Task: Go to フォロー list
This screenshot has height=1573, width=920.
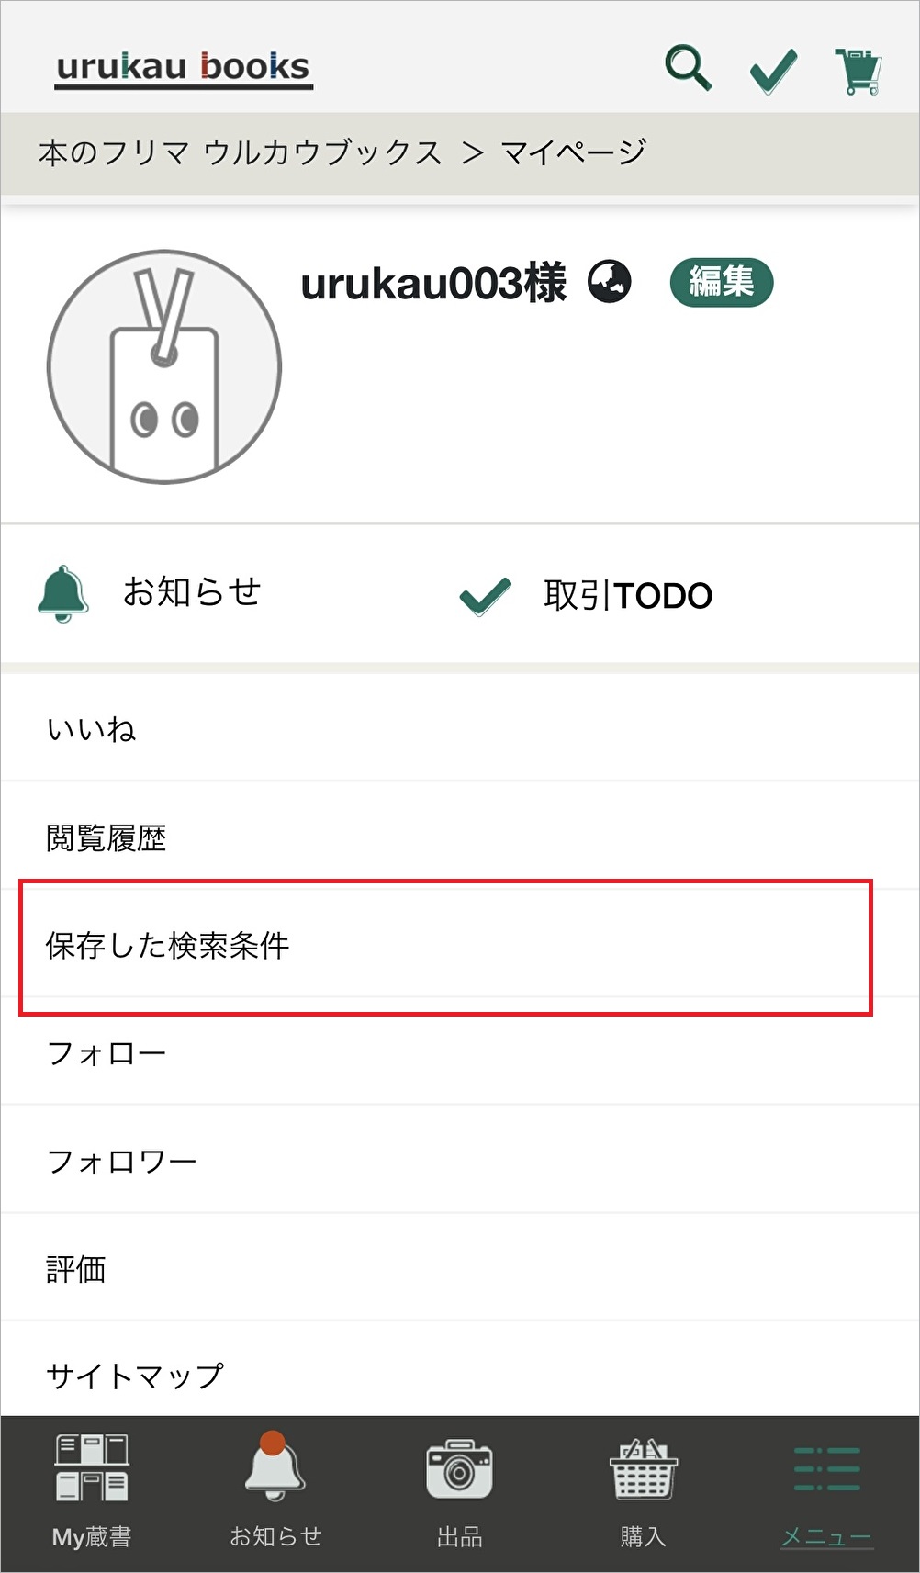Action: click(107, 1053)
